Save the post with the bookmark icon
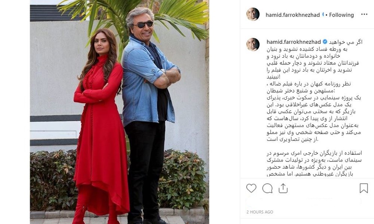374x224 pixels. click(x=364, y=188)
